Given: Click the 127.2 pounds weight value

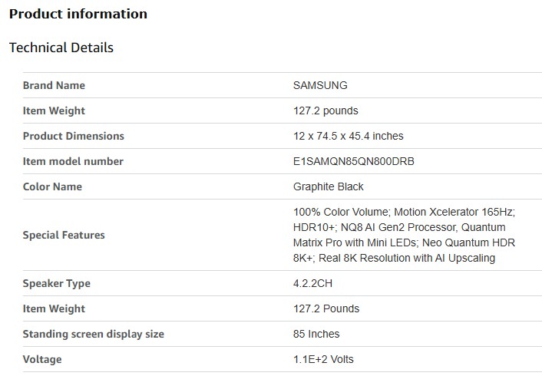Looking at the screenshot, I should click(326, 110).
